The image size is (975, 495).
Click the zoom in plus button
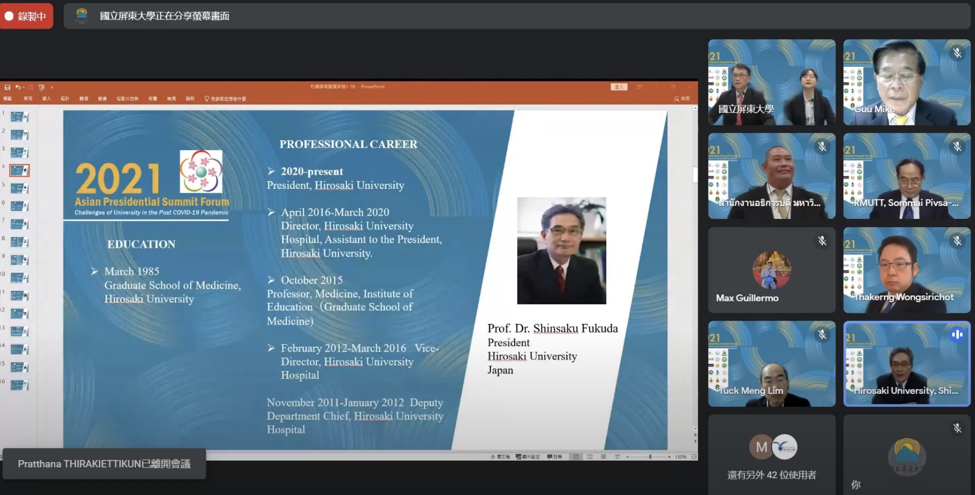click(669, 457)
